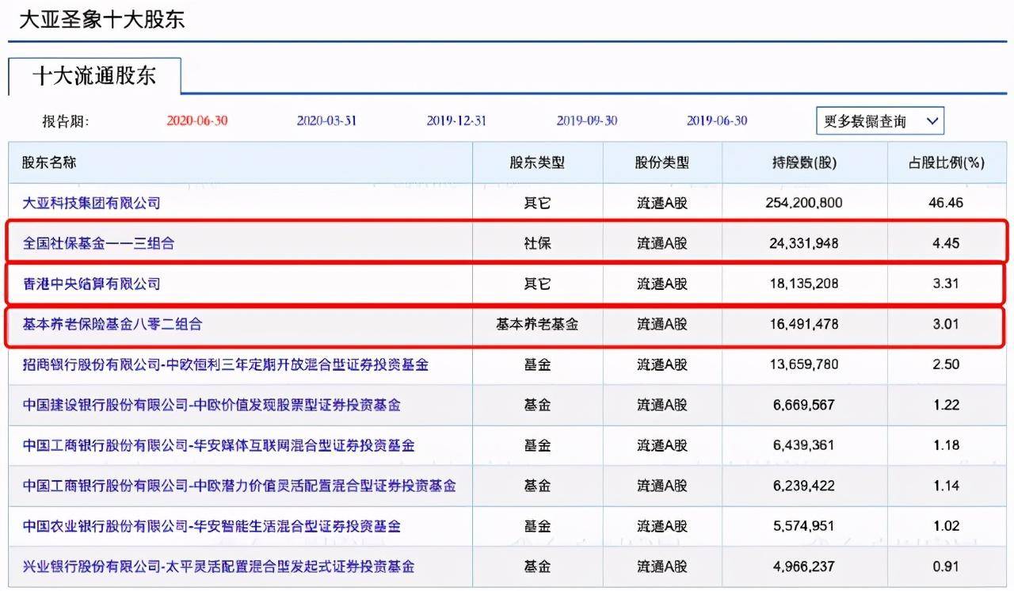Open the 更多数据查询 dropdown

click(880, 121)
